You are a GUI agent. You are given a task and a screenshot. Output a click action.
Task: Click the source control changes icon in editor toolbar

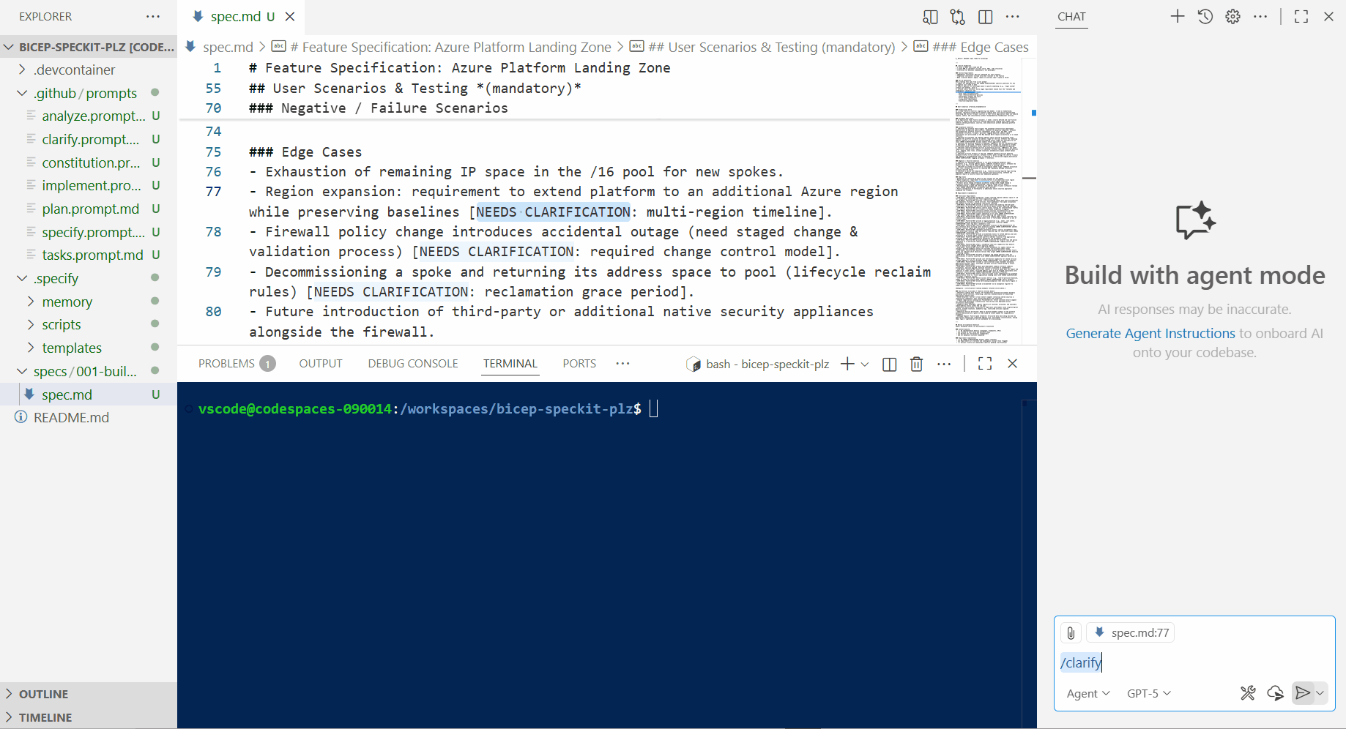pyautogui.click(x=957, y=17)
